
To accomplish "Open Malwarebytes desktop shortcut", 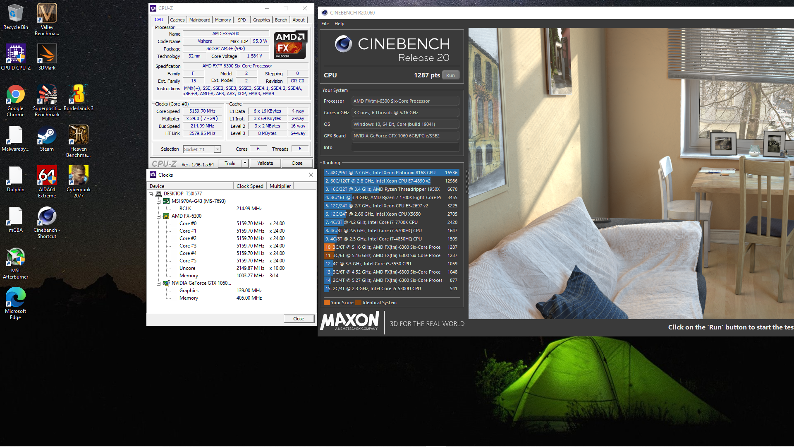I will (15, 138).
